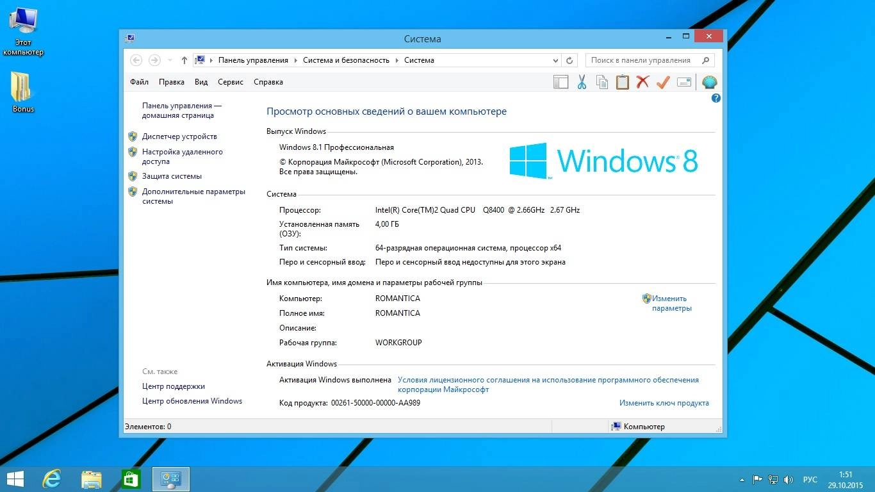Click the up arrow to parent folder
The width and height of the screenshot is (875, 492).
pos(184,60)
